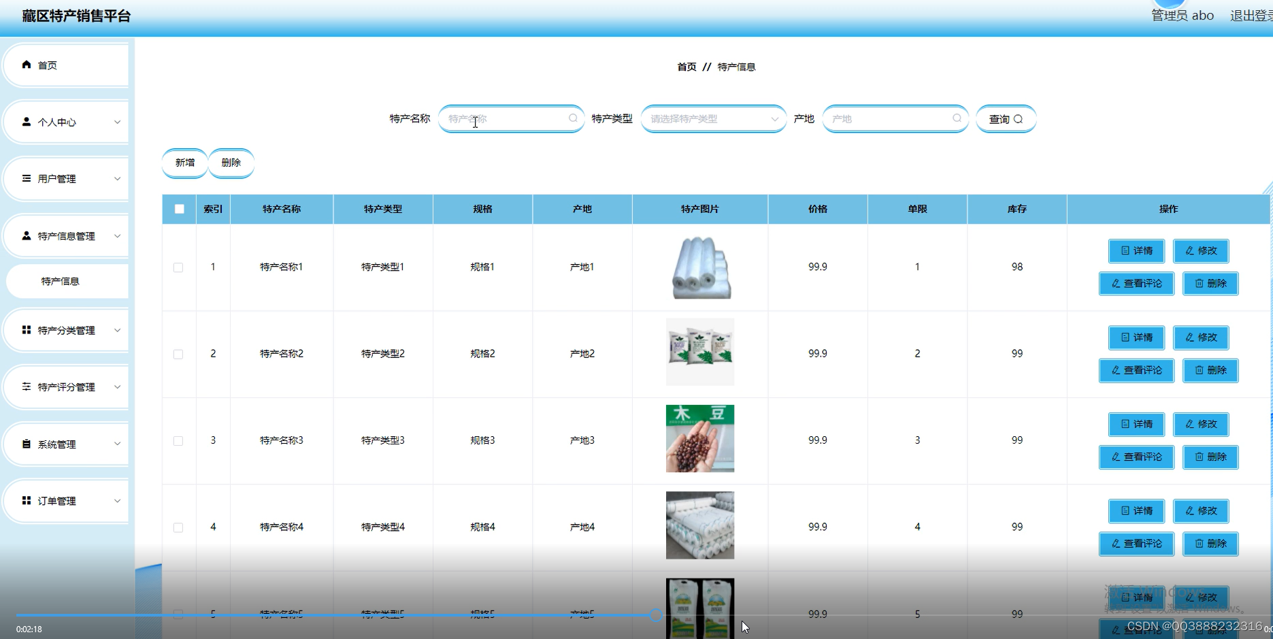Expand the 订单管理 menu chevron
Viewport: 1273px width, 639px height.
[117, 501]
